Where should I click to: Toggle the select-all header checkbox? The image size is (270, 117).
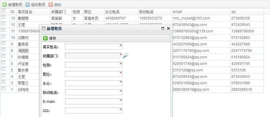click(x=4, y=11)
